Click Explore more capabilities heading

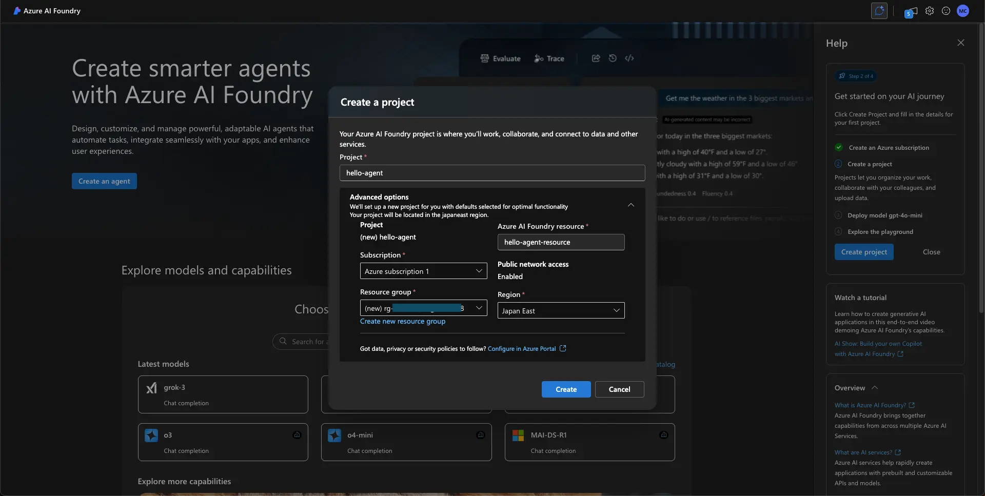pyautogui.click(x=184, y=482)
